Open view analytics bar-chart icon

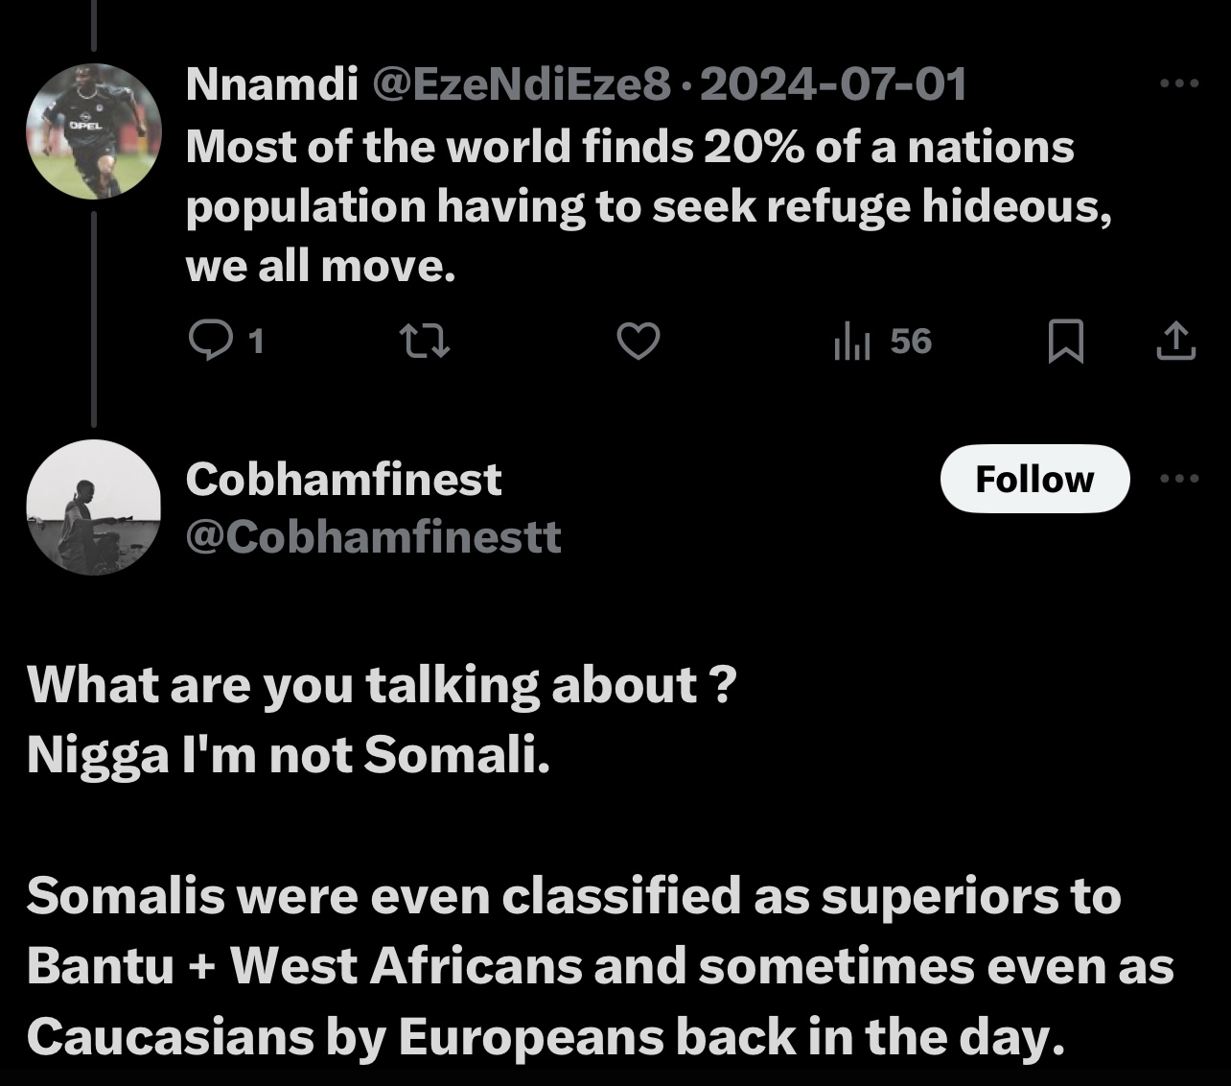[852, 342]
